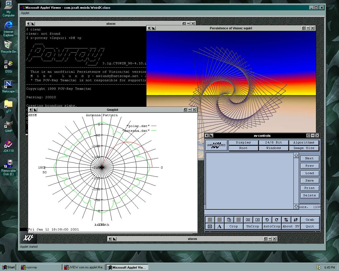
Task: Click the Prev button in xv controls
Action: [x=310, y=166]
